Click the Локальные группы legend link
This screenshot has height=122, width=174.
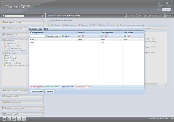[36, 87]
